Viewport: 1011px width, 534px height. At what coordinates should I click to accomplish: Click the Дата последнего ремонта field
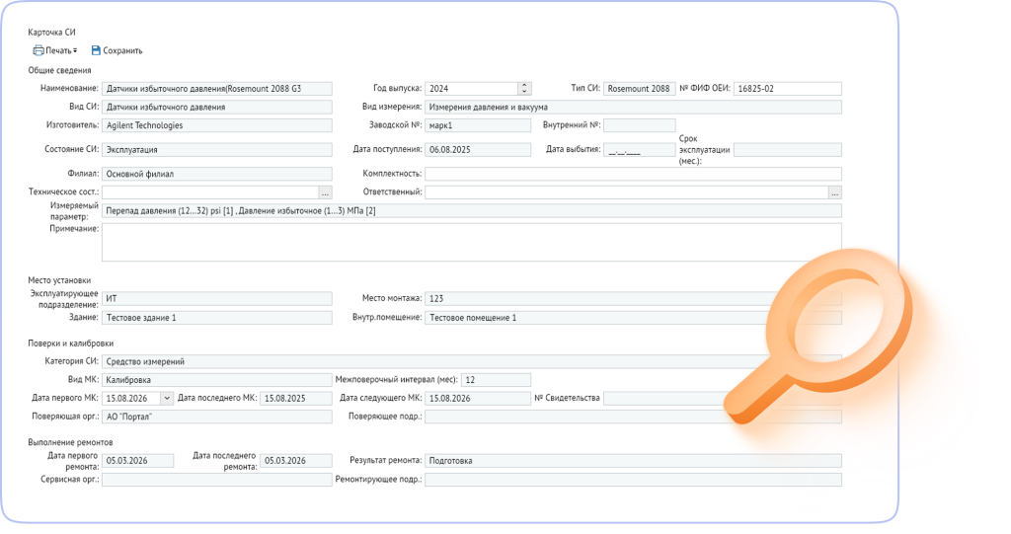[296, 461]
